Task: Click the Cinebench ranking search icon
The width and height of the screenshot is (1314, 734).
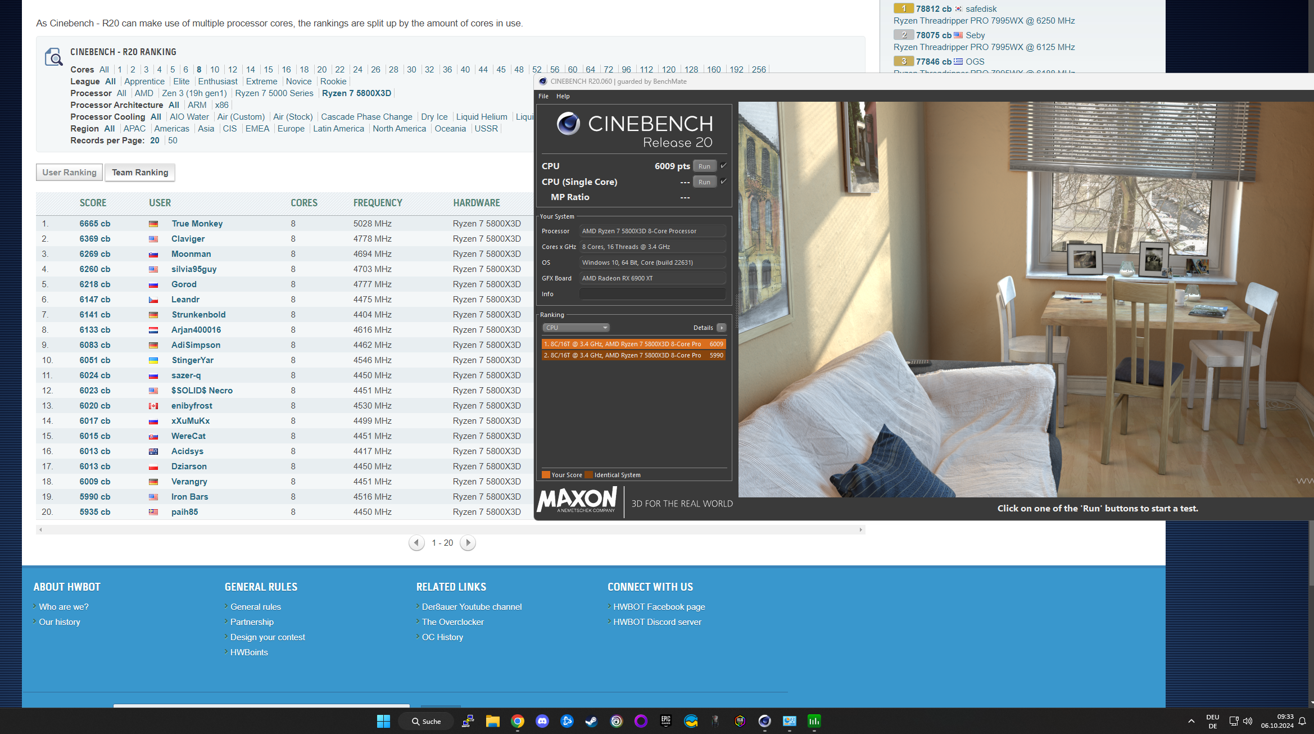Action: coord(53,57)
